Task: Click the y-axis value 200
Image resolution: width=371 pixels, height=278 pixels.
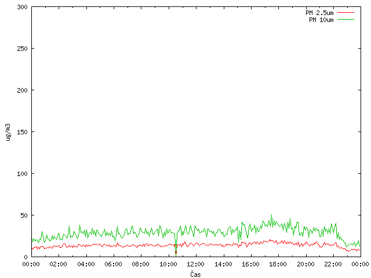Action: pyautogui.click(x=22, y=90)
